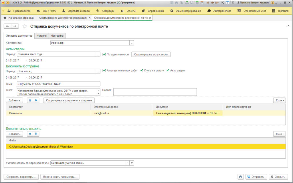Select the Документ Microsoft Word.docx file row

[x=146, y=147]
